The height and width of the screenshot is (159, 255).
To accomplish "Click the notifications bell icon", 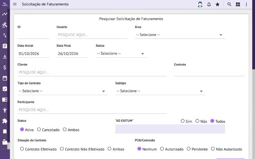I will 209,4.
